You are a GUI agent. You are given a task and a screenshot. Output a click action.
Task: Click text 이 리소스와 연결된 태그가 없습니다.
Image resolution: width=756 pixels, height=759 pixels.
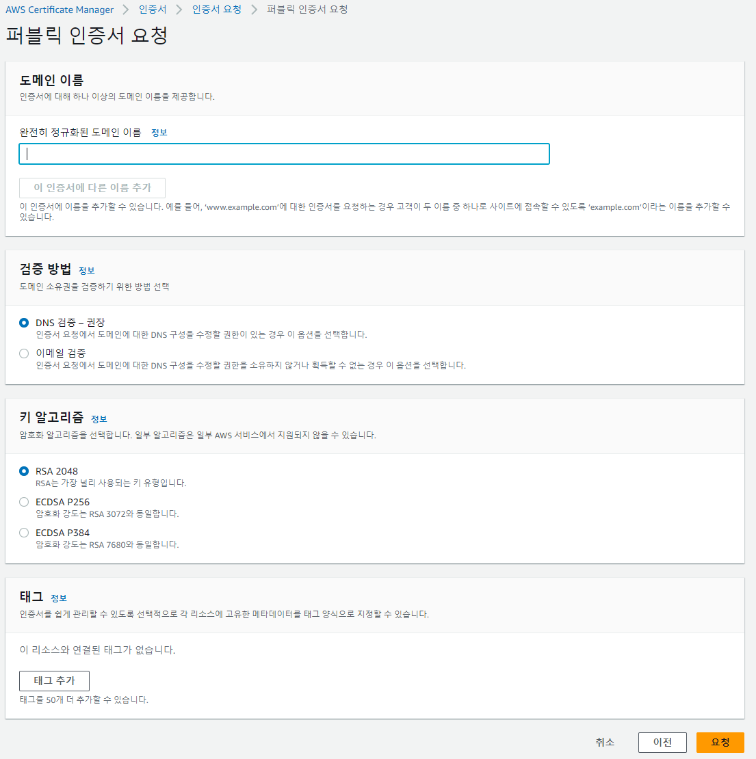pos(97,650)
